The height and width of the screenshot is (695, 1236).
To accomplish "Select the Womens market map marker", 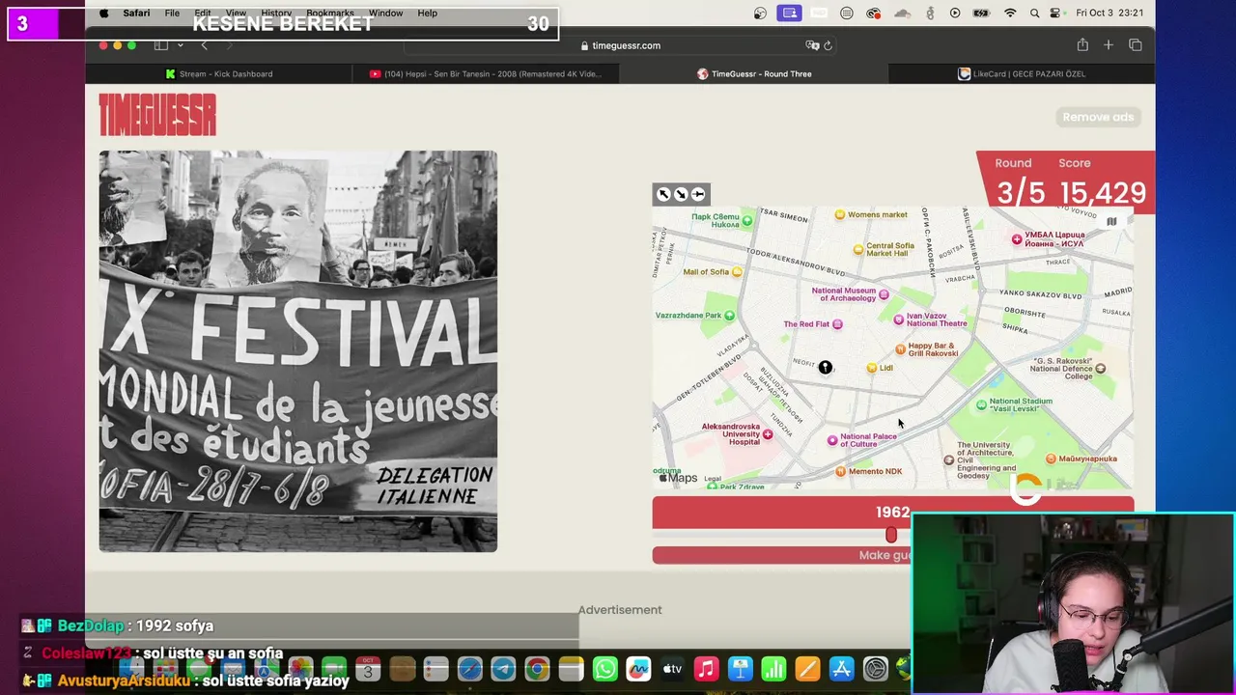I will coord(840,214).
